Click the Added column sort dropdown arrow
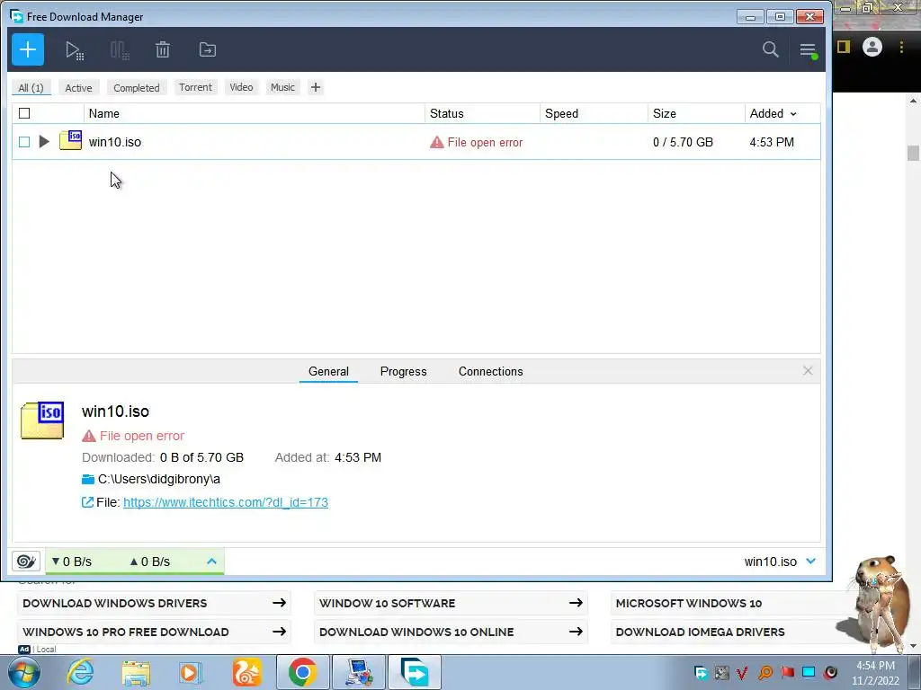Image resolution: width=921 pixels, height=690 pixels. click(793, 114)
